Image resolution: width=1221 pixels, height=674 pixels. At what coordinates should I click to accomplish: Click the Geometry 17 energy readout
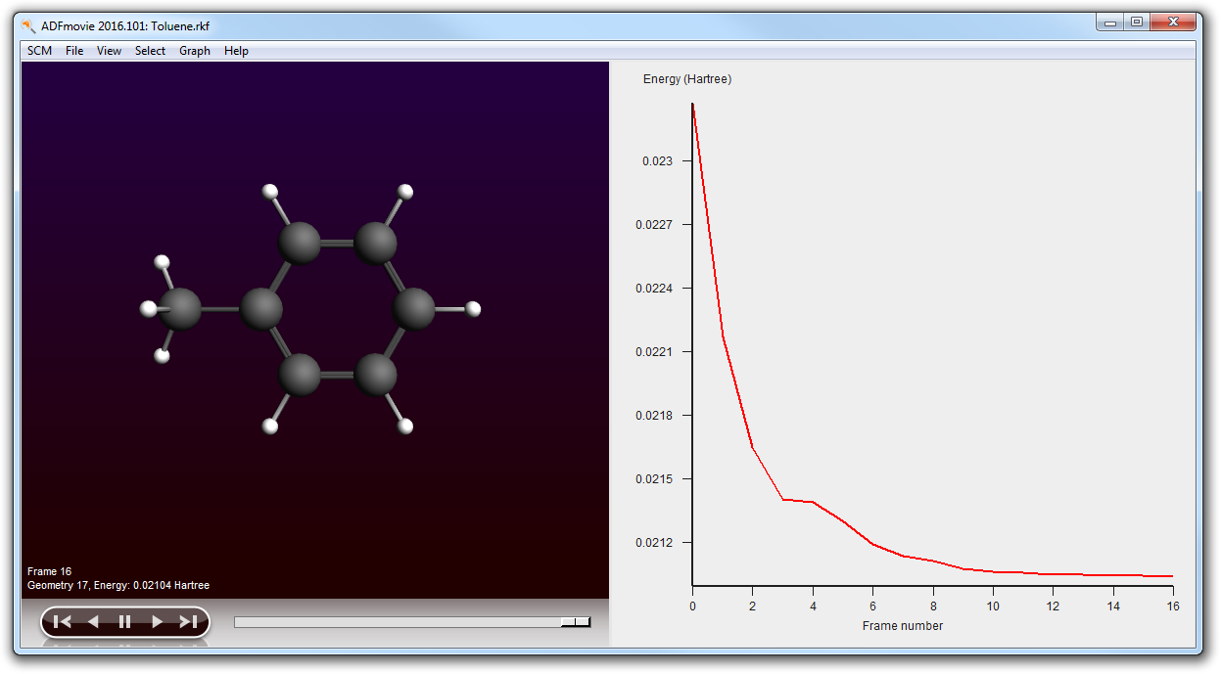tap(118, 585)
